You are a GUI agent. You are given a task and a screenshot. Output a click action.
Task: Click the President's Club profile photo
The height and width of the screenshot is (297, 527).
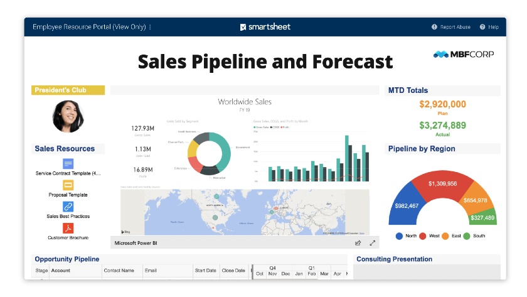pyautogui.click(x=68, y=116)
